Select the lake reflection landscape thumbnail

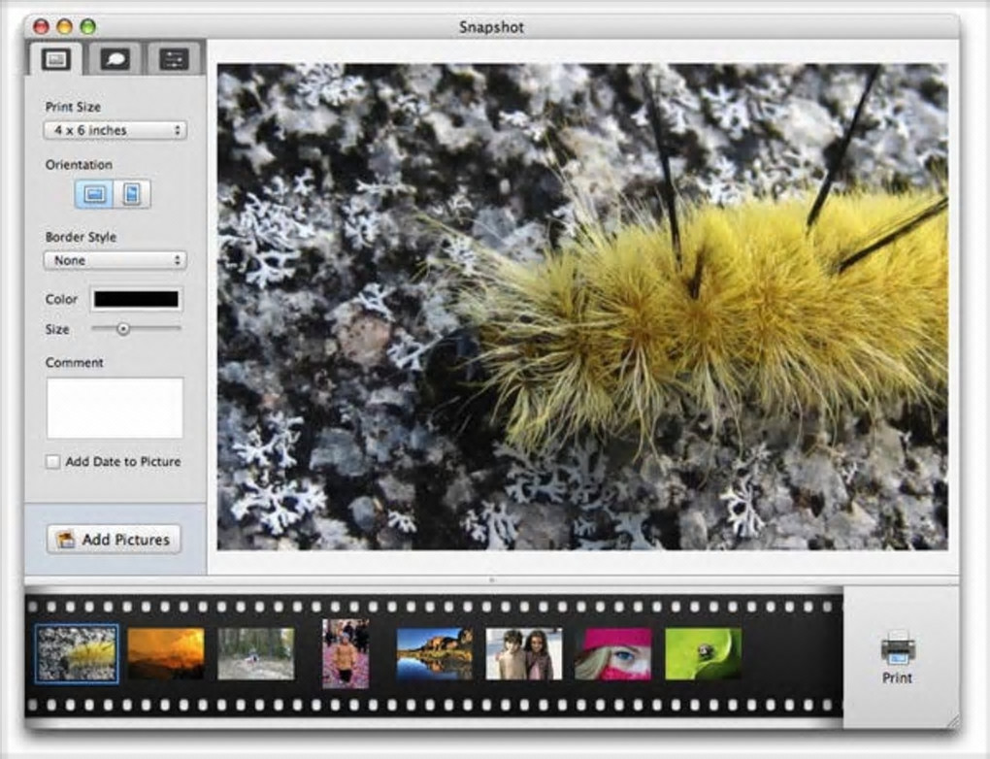(435, 653)
